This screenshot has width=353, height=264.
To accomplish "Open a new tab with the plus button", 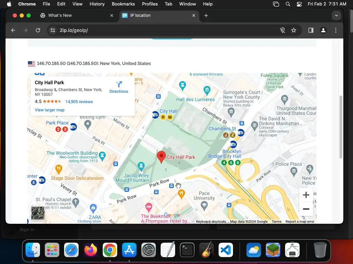I will click(206, 15).
